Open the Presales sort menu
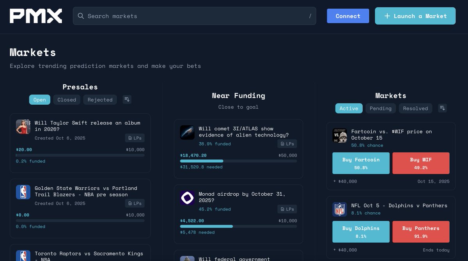The height and width of the screenshot is (261, 468). (127, 100)
